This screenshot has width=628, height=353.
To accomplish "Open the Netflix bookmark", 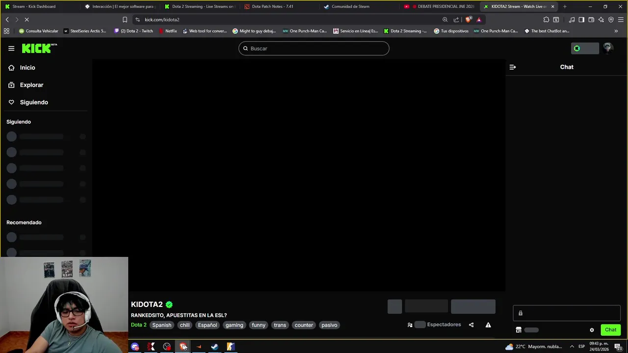I will pyautogui.click(x=168, y=31).
